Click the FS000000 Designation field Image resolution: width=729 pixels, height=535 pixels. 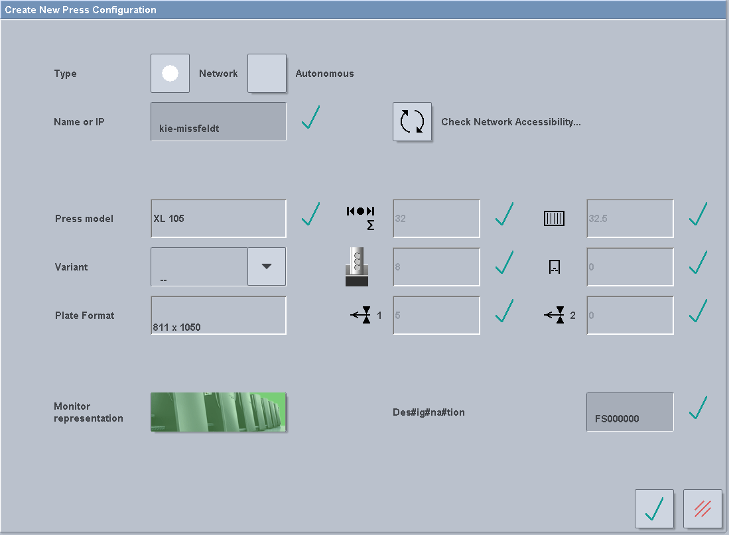[629, 412]
